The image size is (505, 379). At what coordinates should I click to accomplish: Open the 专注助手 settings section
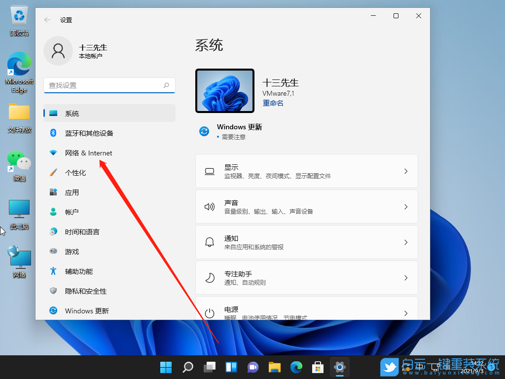[x=307, y=277]
